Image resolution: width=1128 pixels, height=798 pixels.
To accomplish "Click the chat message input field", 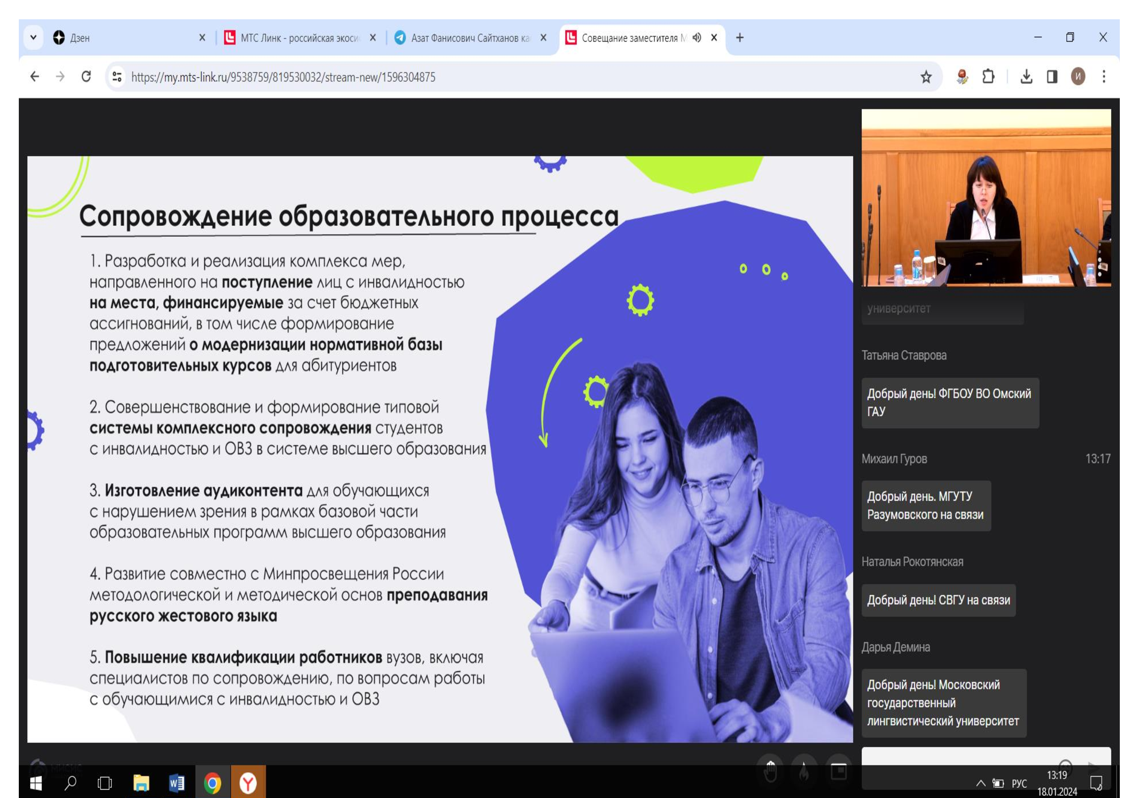I will [x=958, y=757].
